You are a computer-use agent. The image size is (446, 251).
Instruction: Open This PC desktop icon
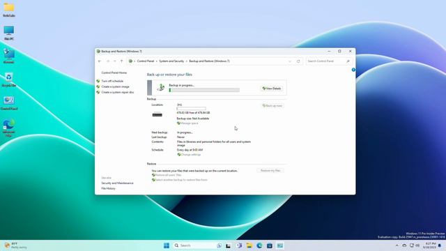pyautogui.click(x=9, y=33)
